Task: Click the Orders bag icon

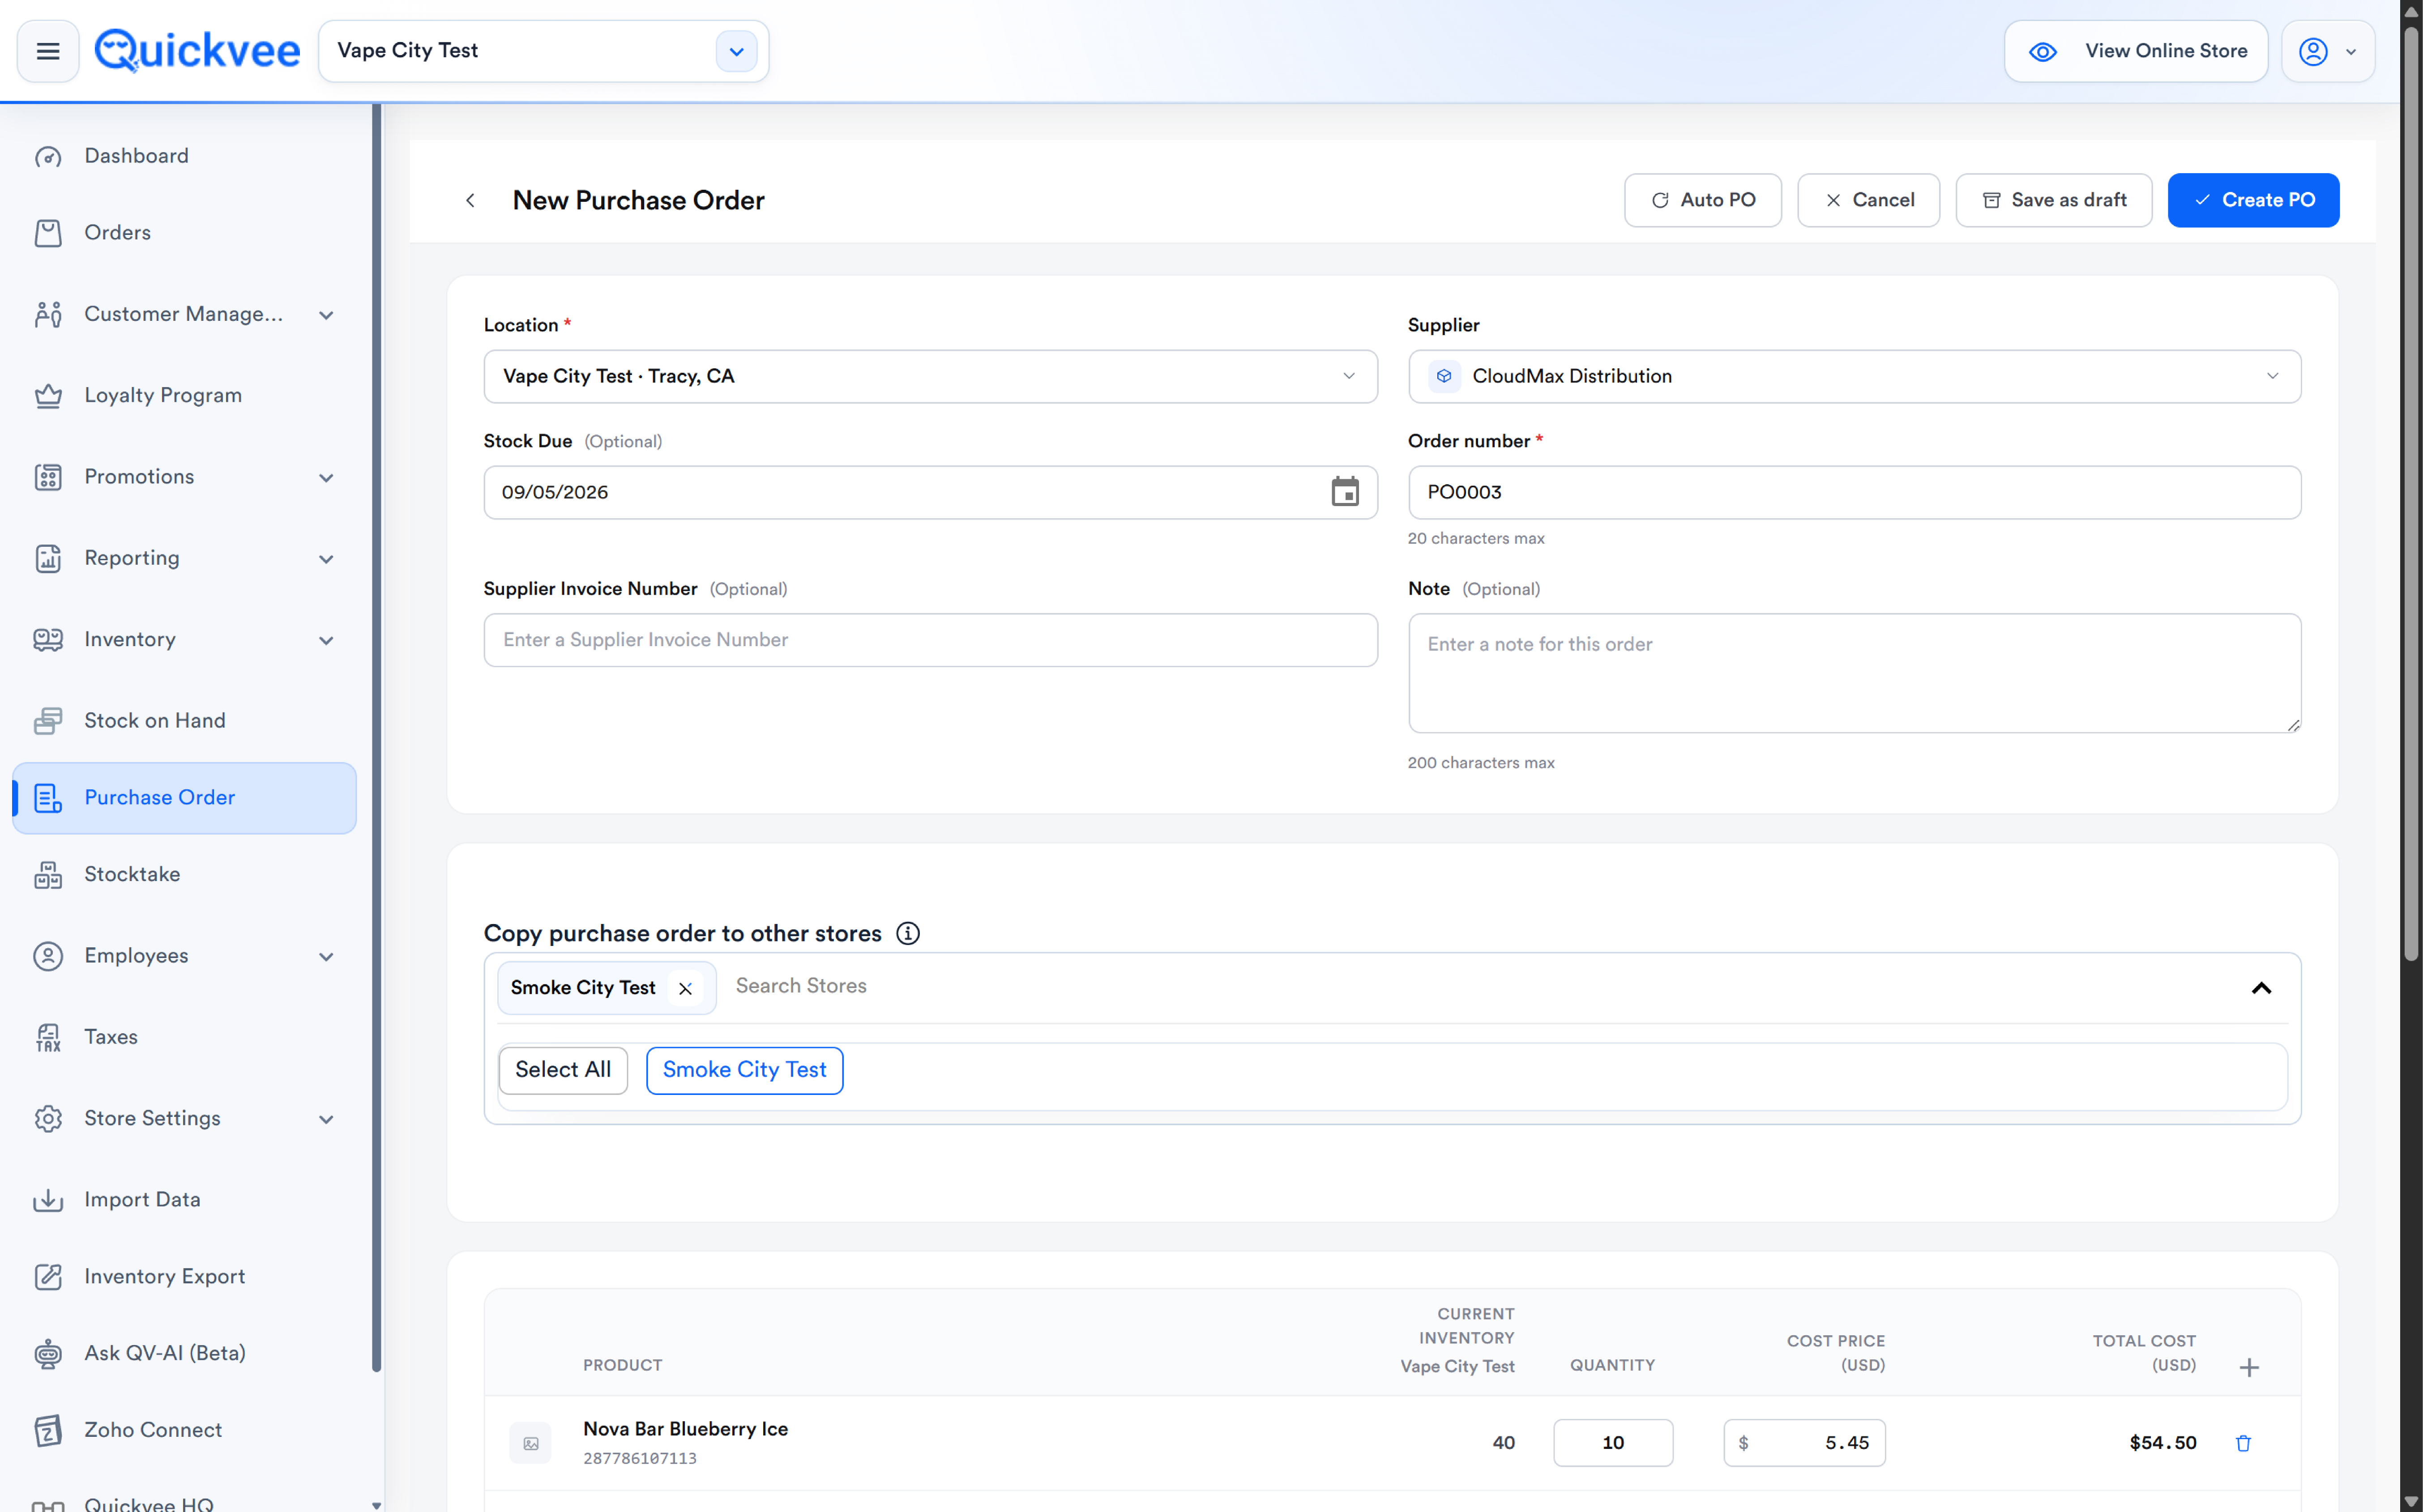Action: pos(48,233)
